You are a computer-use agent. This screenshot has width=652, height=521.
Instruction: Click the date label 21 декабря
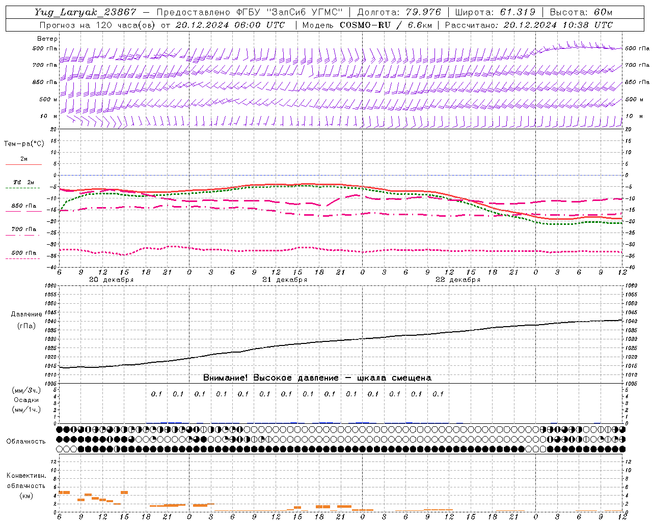tap(285, 280)
